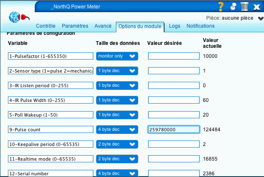Click the 9-Pulse count variable field
Image resolution: width=264 pixels, height=177 pixels.
pyautogui.click(x=51, y=130)
